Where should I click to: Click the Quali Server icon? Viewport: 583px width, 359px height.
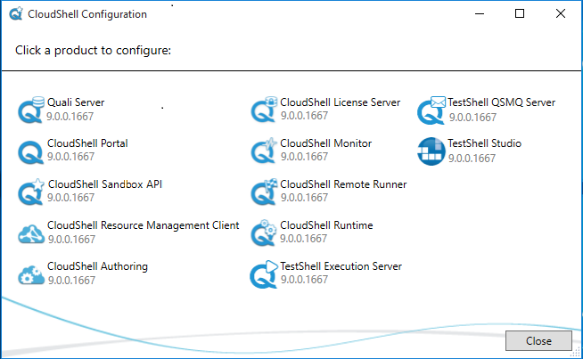(31, 110)
